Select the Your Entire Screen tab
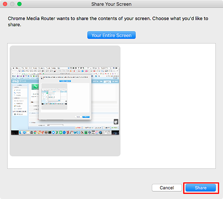 111,35
